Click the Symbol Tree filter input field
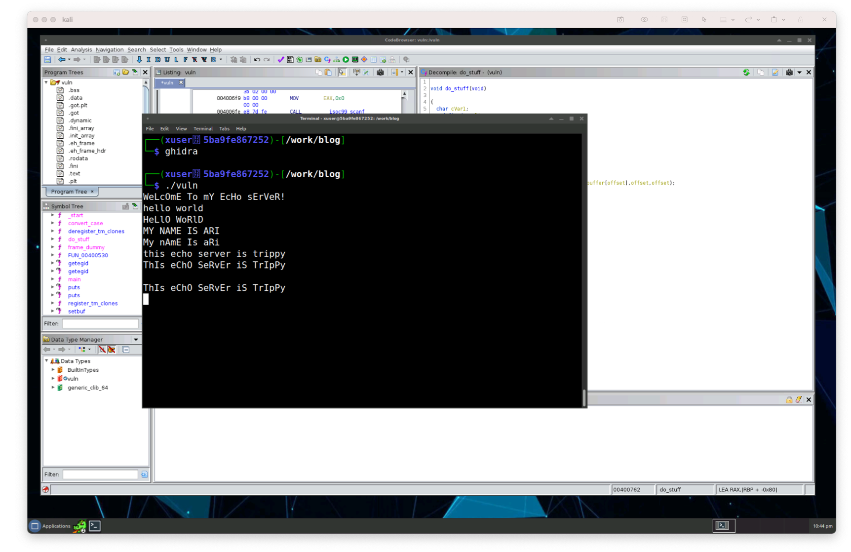851x552 pixels. [100, 324]
